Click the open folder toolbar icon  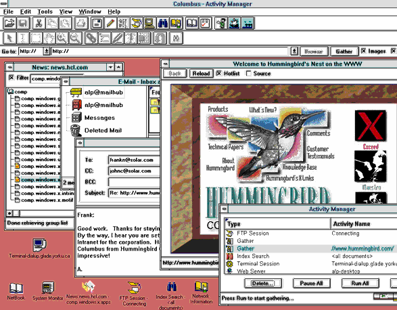pos(10,23)
